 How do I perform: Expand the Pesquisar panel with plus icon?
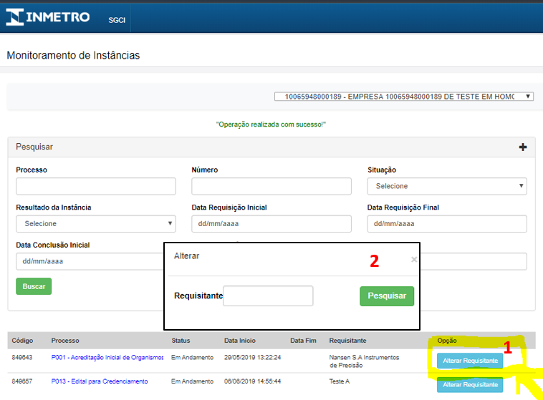(x=522, y=147)
